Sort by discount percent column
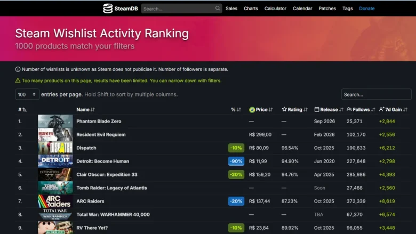This screenshot has width=416, height=234. (x=236, y=109)
